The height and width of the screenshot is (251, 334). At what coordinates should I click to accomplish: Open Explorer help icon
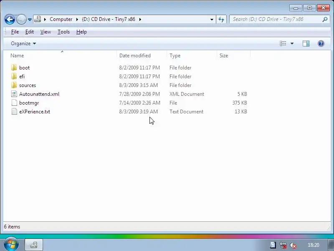[x=321, y=44]
